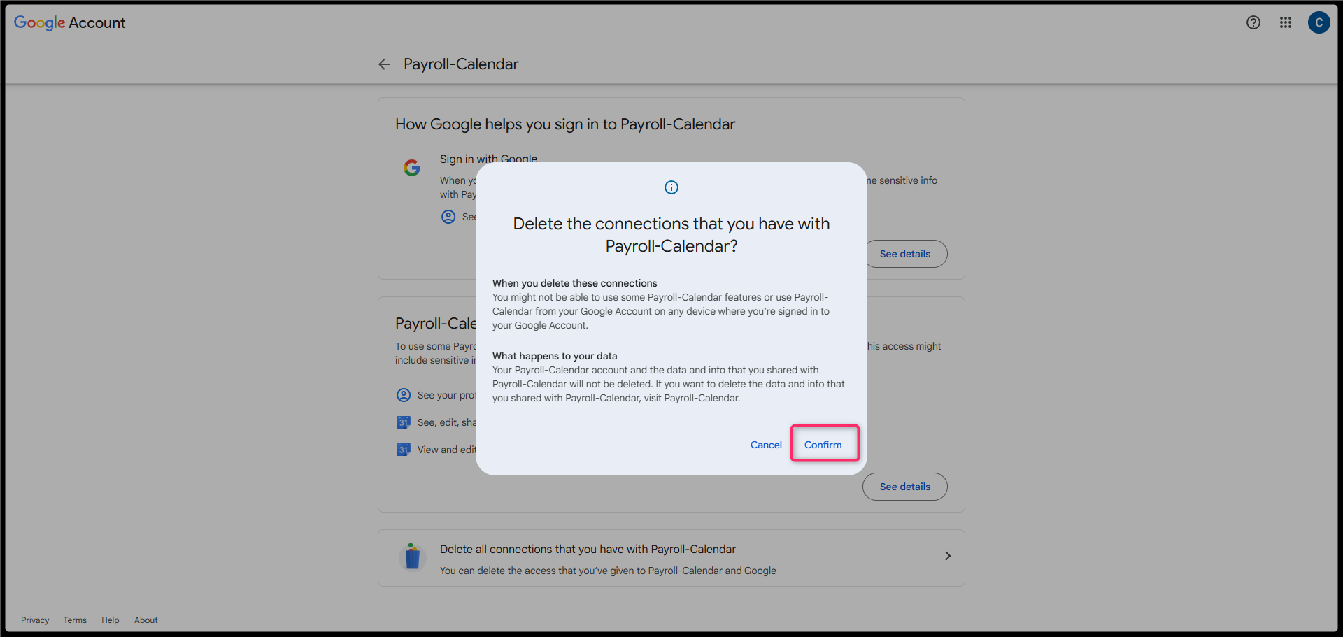Open the Terms footer link
1343x637 pixels.
(x=75, y=620)
